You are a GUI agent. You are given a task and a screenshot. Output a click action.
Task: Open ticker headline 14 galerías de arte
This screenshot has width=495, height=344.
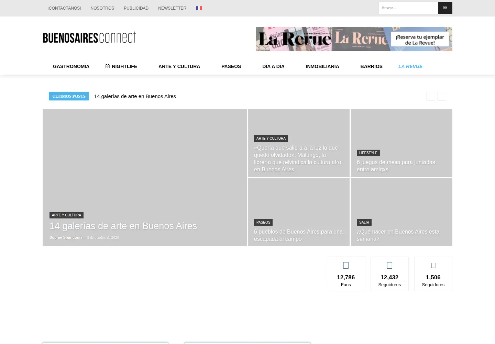pos(135,96)
